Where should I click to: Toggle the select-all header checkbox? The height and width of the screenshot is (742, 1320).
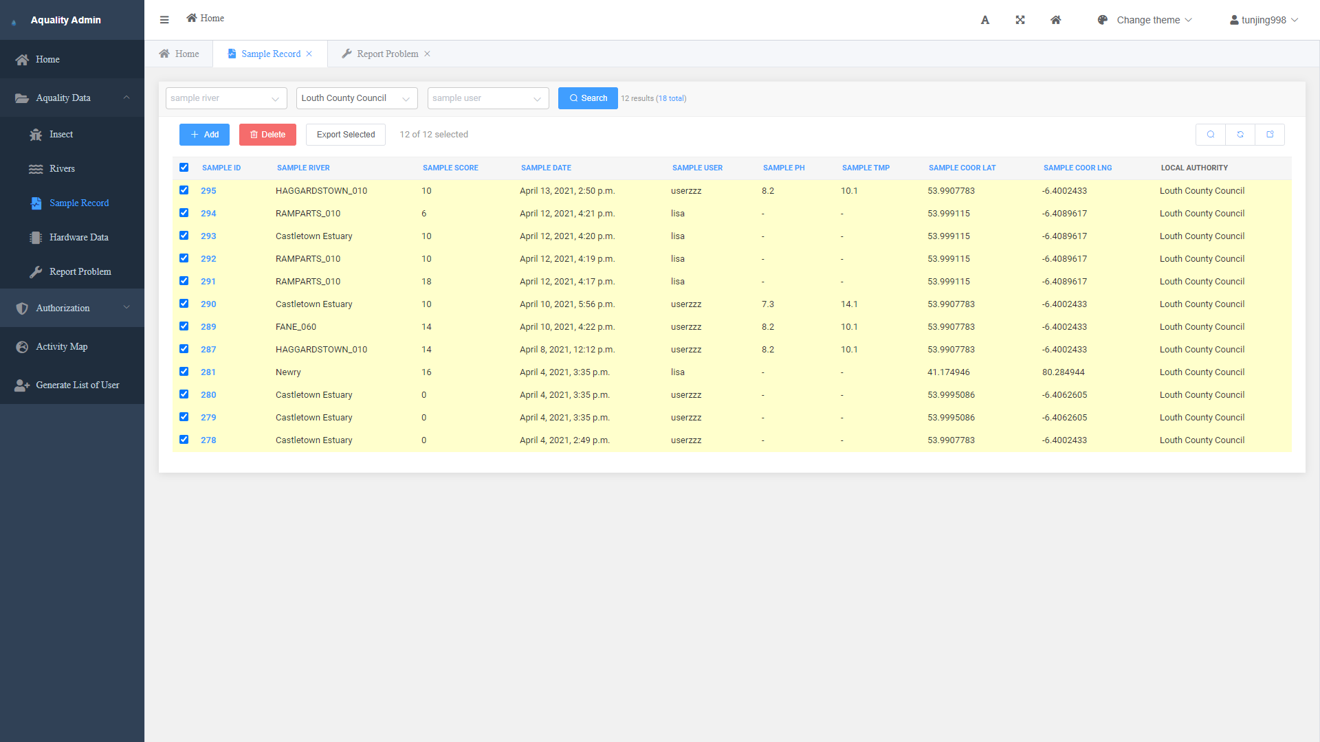tap(184, 168)
